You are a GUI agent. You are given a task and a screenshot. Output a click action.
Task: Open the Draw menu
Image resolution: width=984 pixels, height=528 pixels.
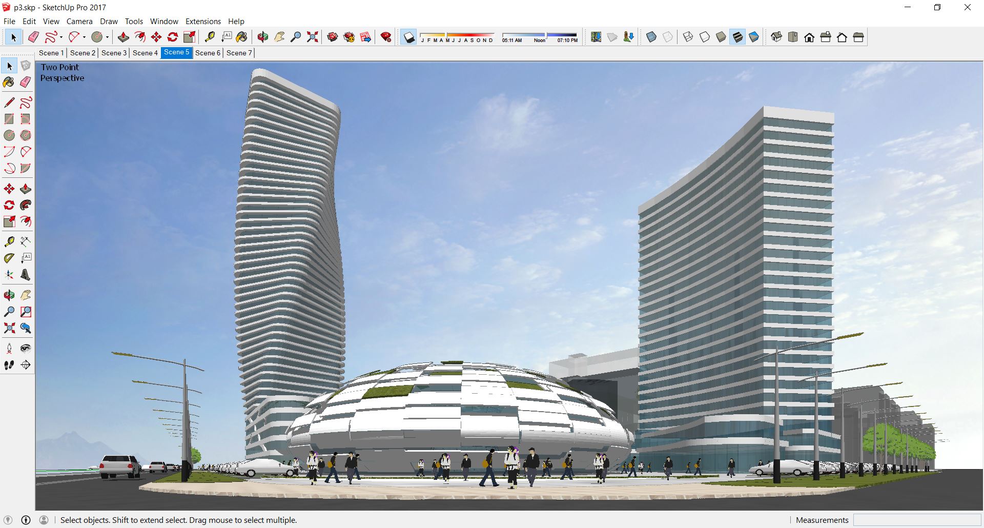[x=109, y=22]
